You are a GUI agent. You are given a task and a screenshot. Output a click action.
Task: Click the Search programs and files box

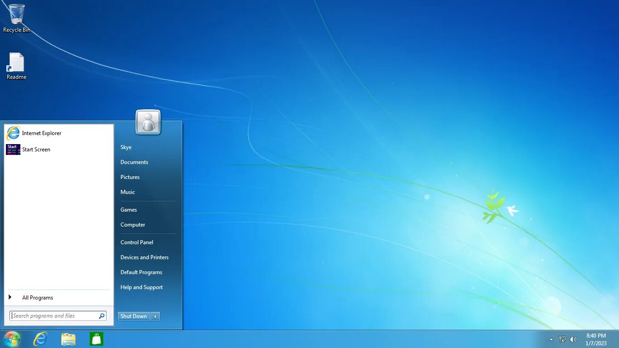click(x=58, y=316)
